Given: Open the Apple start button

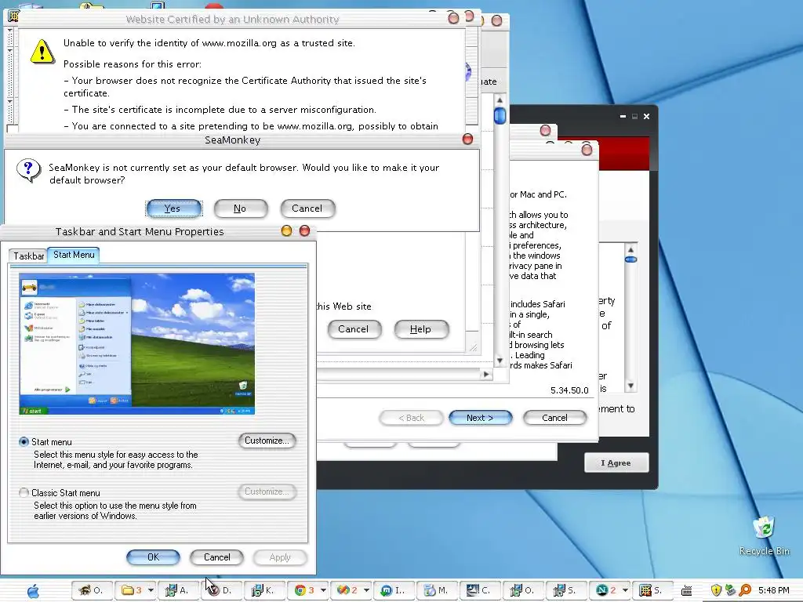Looking at the screenshot, I should [x=33, y=591].
